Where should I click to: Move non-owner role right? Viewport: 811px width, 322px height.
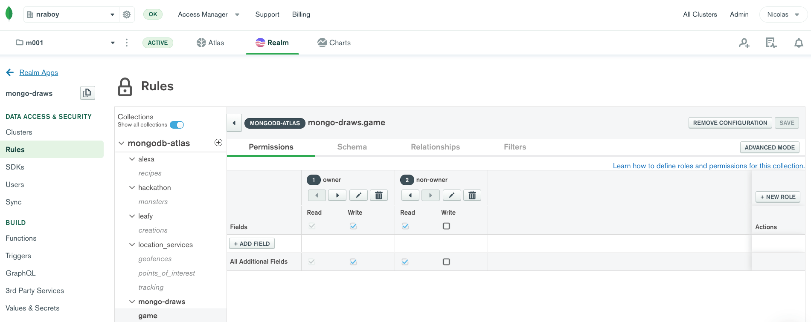(430, 195)
